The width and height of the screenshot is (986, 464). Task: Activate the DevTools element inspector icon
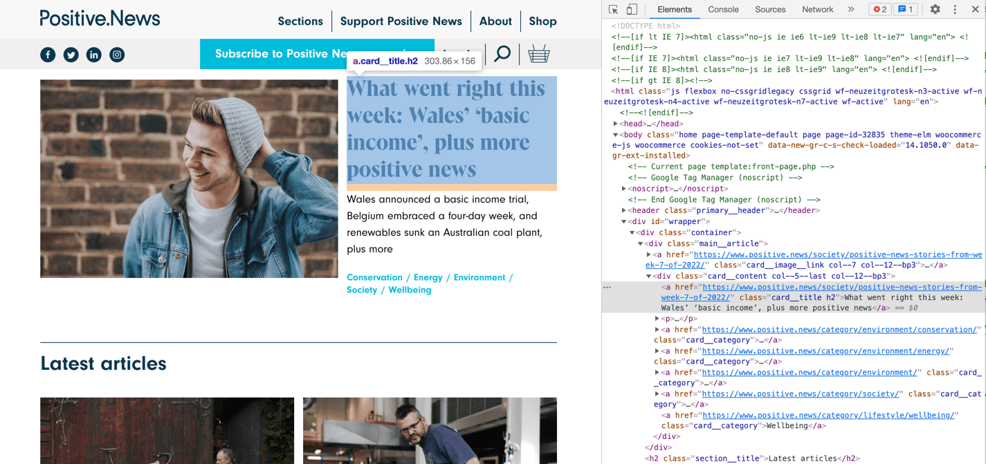coord(613,10)
